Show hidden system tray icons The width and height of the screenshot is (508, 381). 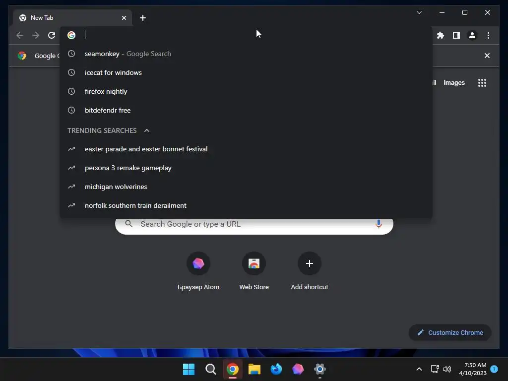(419, 369)
